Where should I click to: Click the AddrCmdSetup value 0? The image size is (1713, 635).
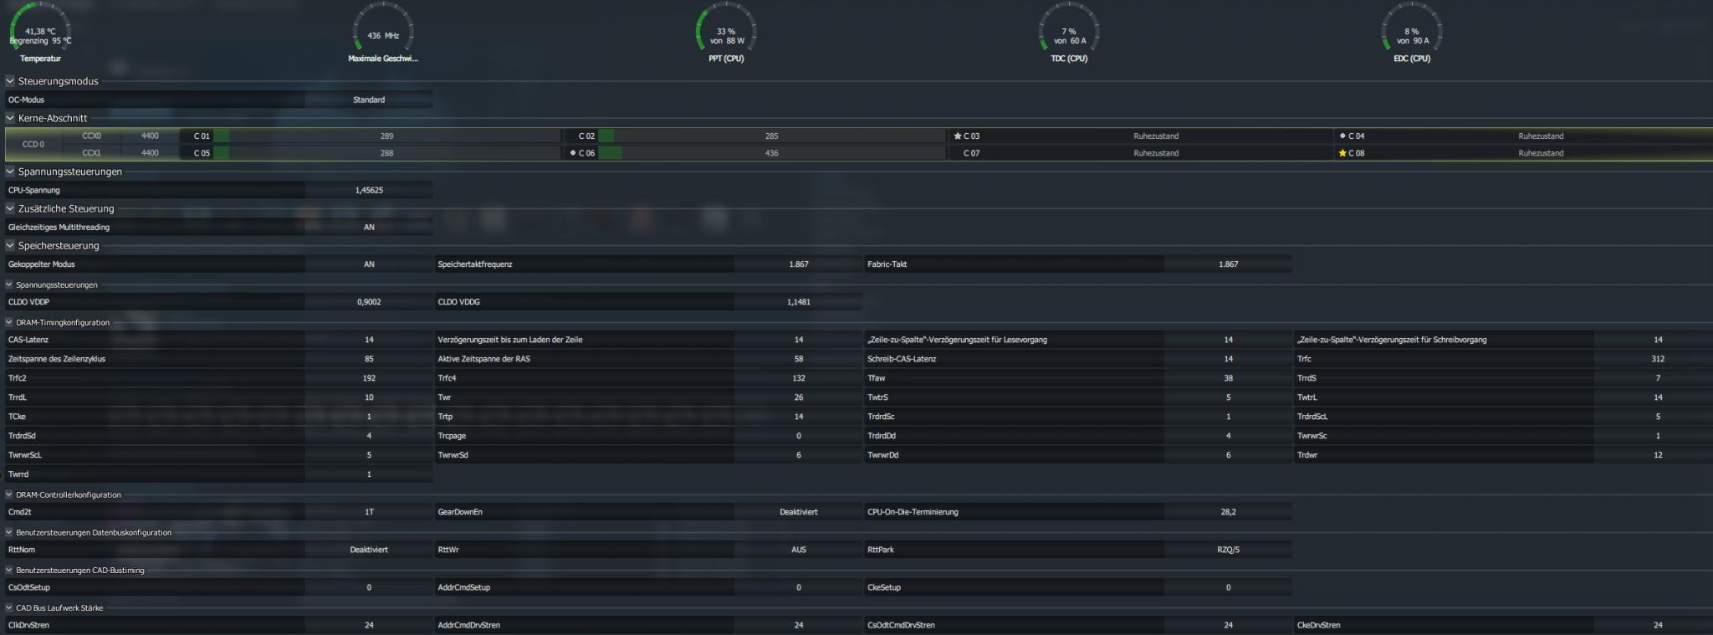click(x=799, y=587)
